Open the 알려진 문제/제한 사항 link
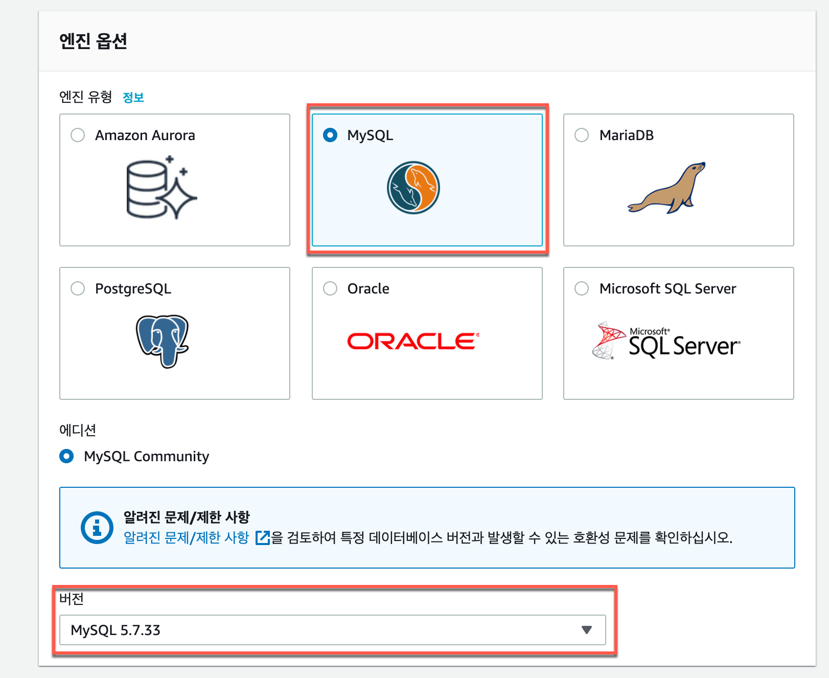The width and height of the screenshot is (829, 678). tap(187, 538)
